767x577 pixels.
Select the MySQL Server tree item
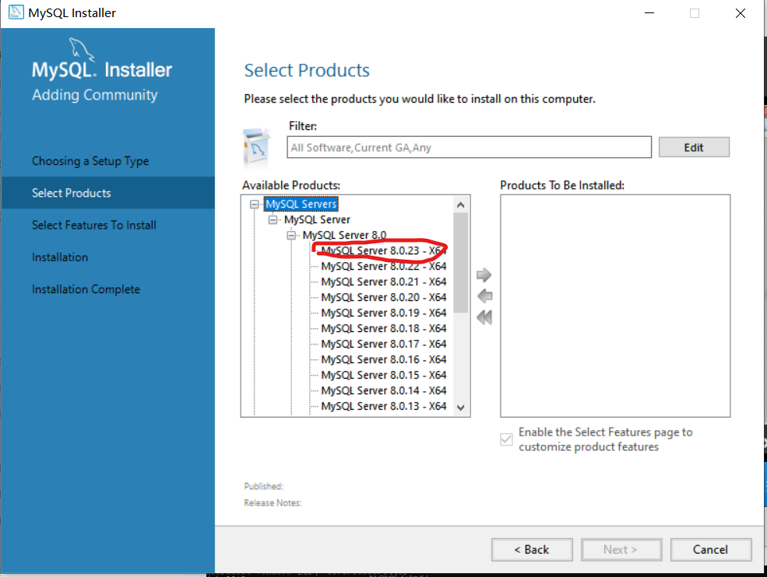pos(317,220)
